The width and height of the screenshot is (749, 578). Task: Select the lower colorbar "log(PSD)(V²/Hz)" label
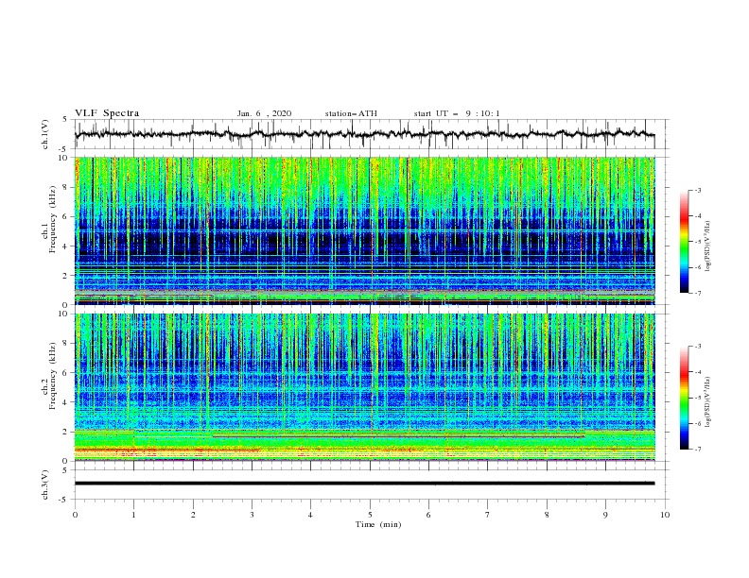708,402
